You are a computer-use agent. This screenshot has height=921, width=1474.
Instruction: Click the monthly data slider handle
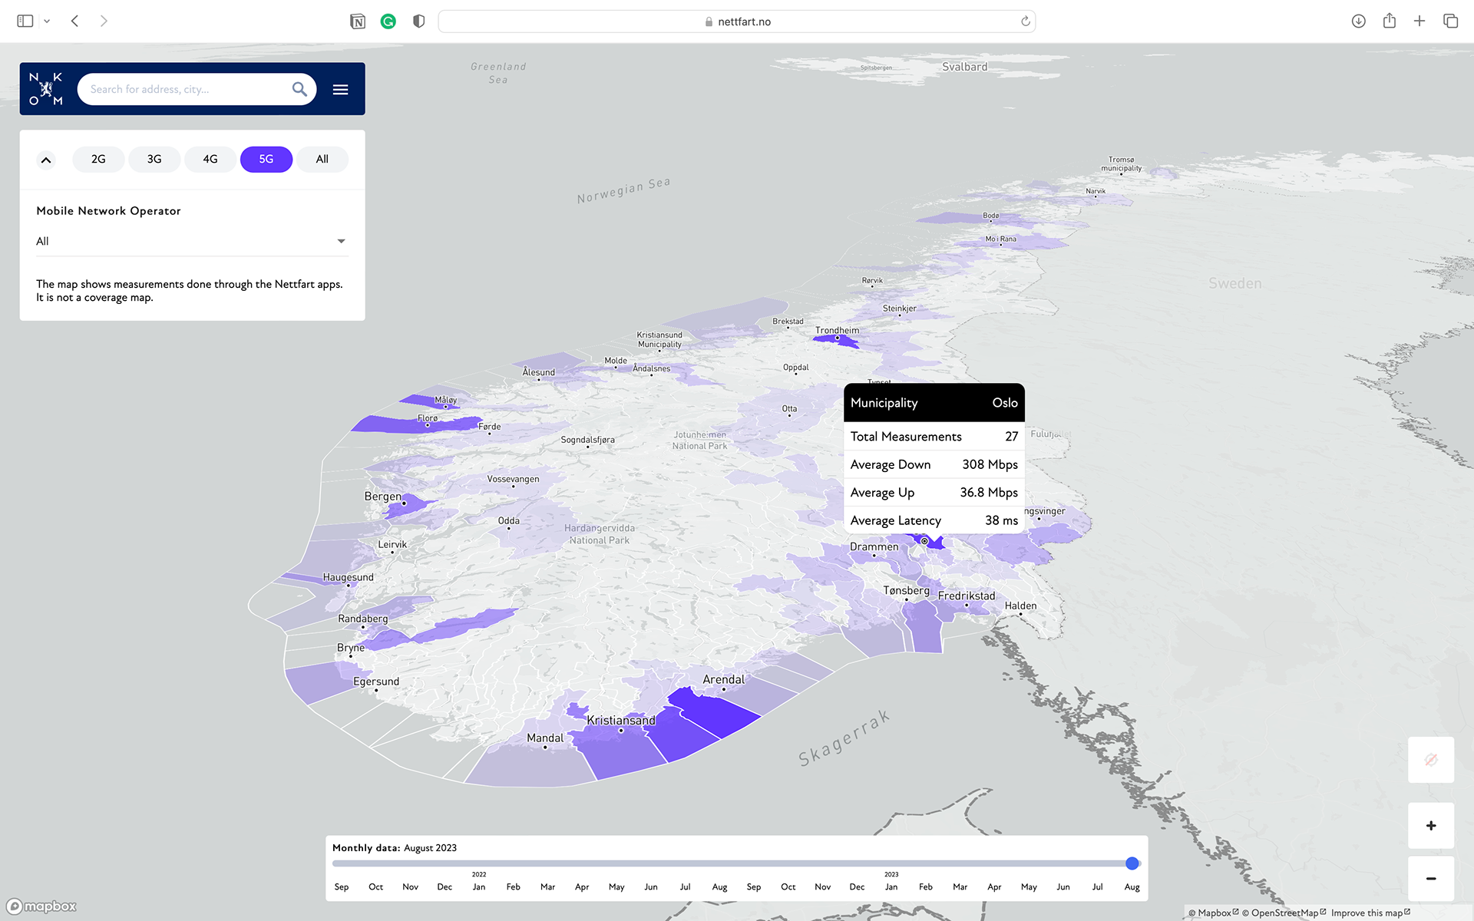[x=1132, y=863]
